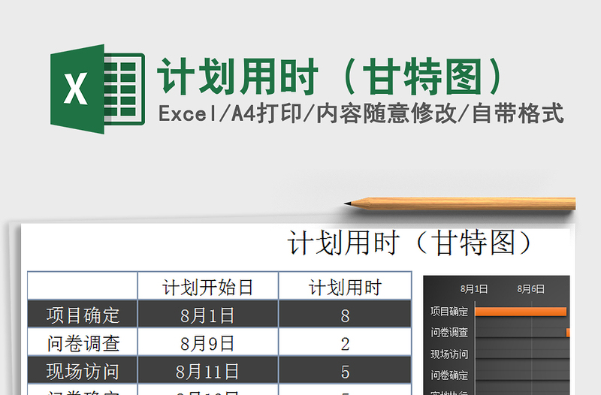Select the 项目确定 row label cell

tap(83, 314)
